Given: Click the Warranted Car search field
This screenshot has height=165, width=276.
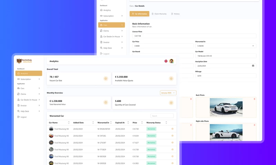Looking at the screenshot, I should (162, 116).
